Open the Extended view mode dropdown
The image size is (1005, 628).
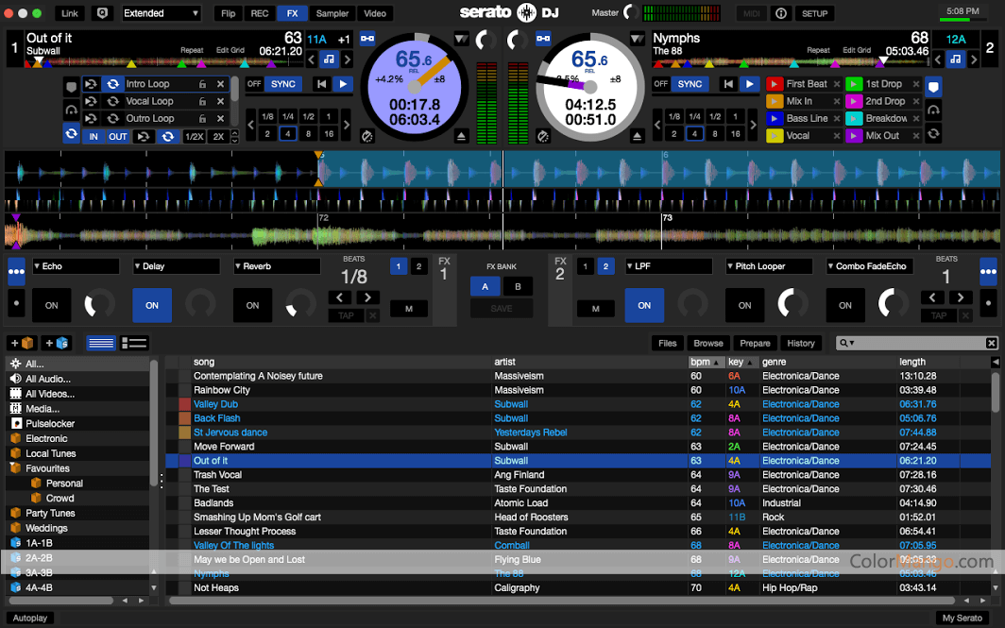point(161,13)
